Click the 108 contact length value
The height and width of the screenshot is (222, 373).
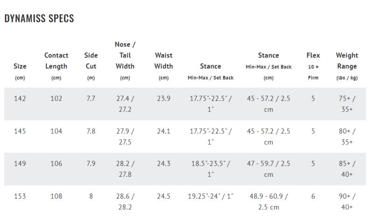point(56,196)
